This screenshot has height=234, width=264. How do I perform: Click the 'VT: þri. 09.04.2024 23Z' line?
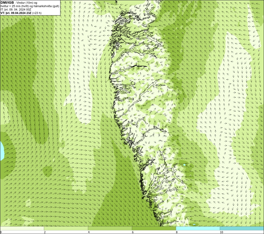[x=16, y=13]
